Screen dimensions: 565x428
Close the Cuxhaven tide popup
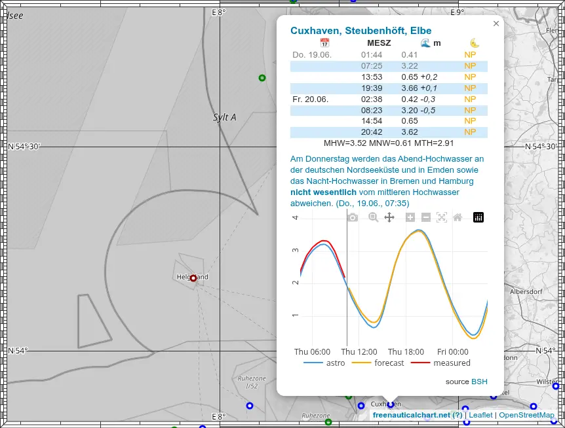pyautogui.click(x=496, y=24)
